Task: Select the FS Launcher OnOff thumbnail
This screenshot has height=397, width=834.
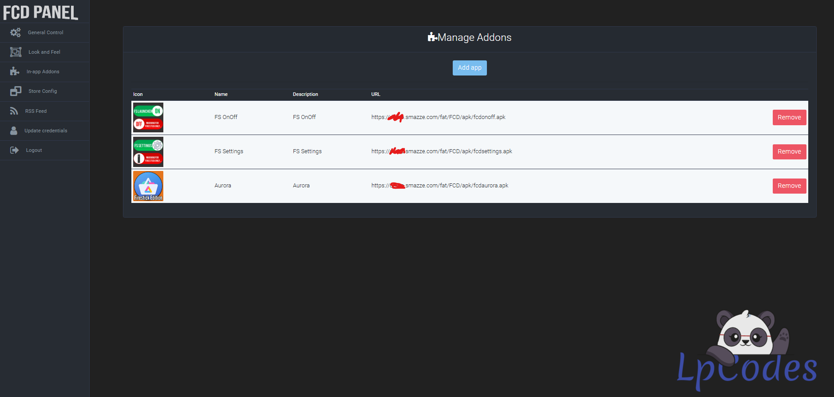Action: pos(148,117)
